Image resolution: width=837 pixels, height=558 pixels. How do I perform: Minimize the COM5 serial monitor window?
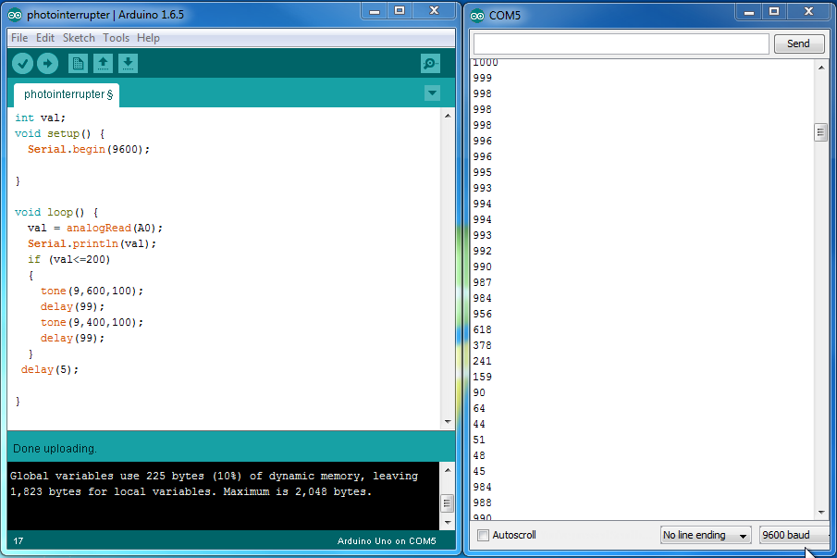pyautogui.click(x=749, y=11)
